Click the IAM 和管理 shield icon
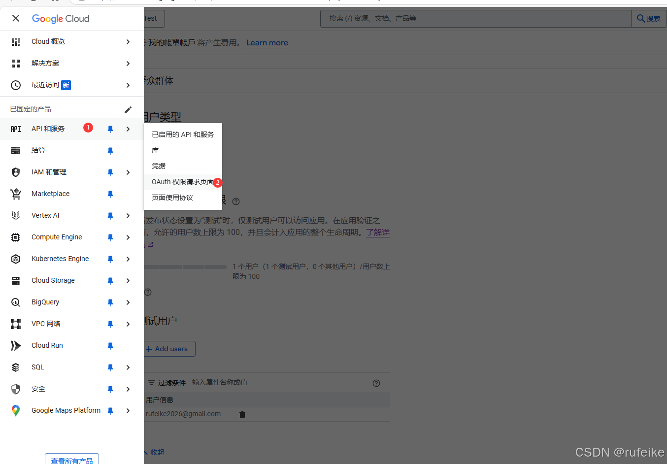Image resolution: width=667 pixels, height=464 pixels. click(16, 172)
